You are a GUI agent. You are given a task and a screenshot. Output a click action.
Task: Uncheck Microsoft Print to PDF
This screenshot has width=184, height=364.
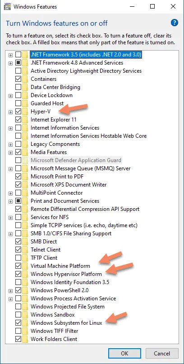pyautogui.click(x=18, y=177)
